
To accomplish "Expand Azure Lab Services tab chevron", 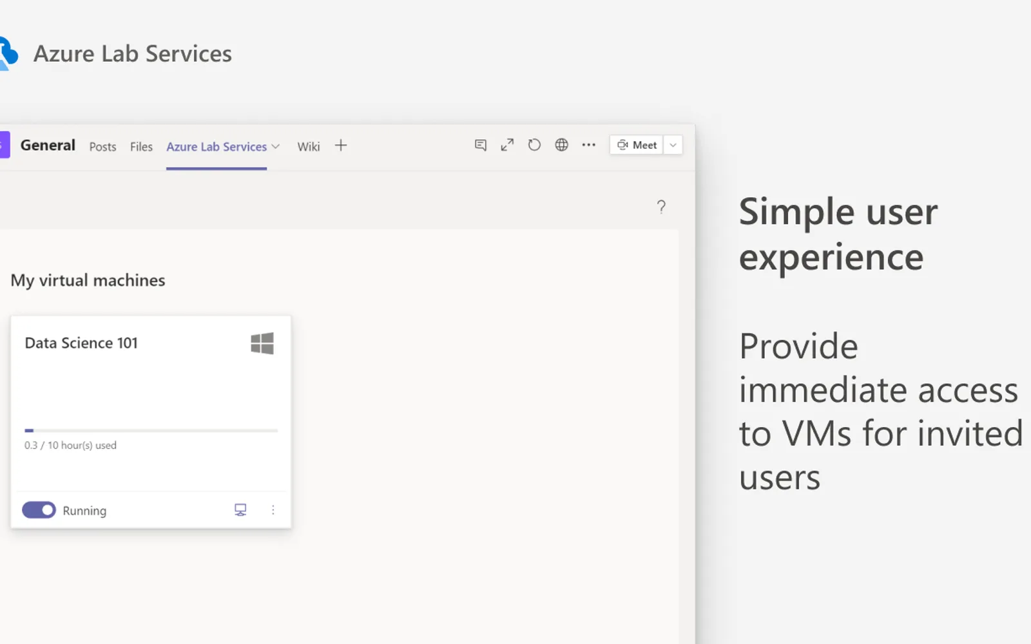I will 276,146.
